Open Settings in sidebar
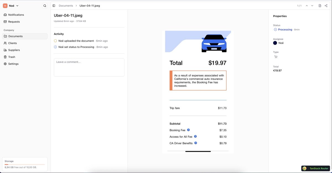Screen dimensions: 332x173 click(x=25, y=64)
